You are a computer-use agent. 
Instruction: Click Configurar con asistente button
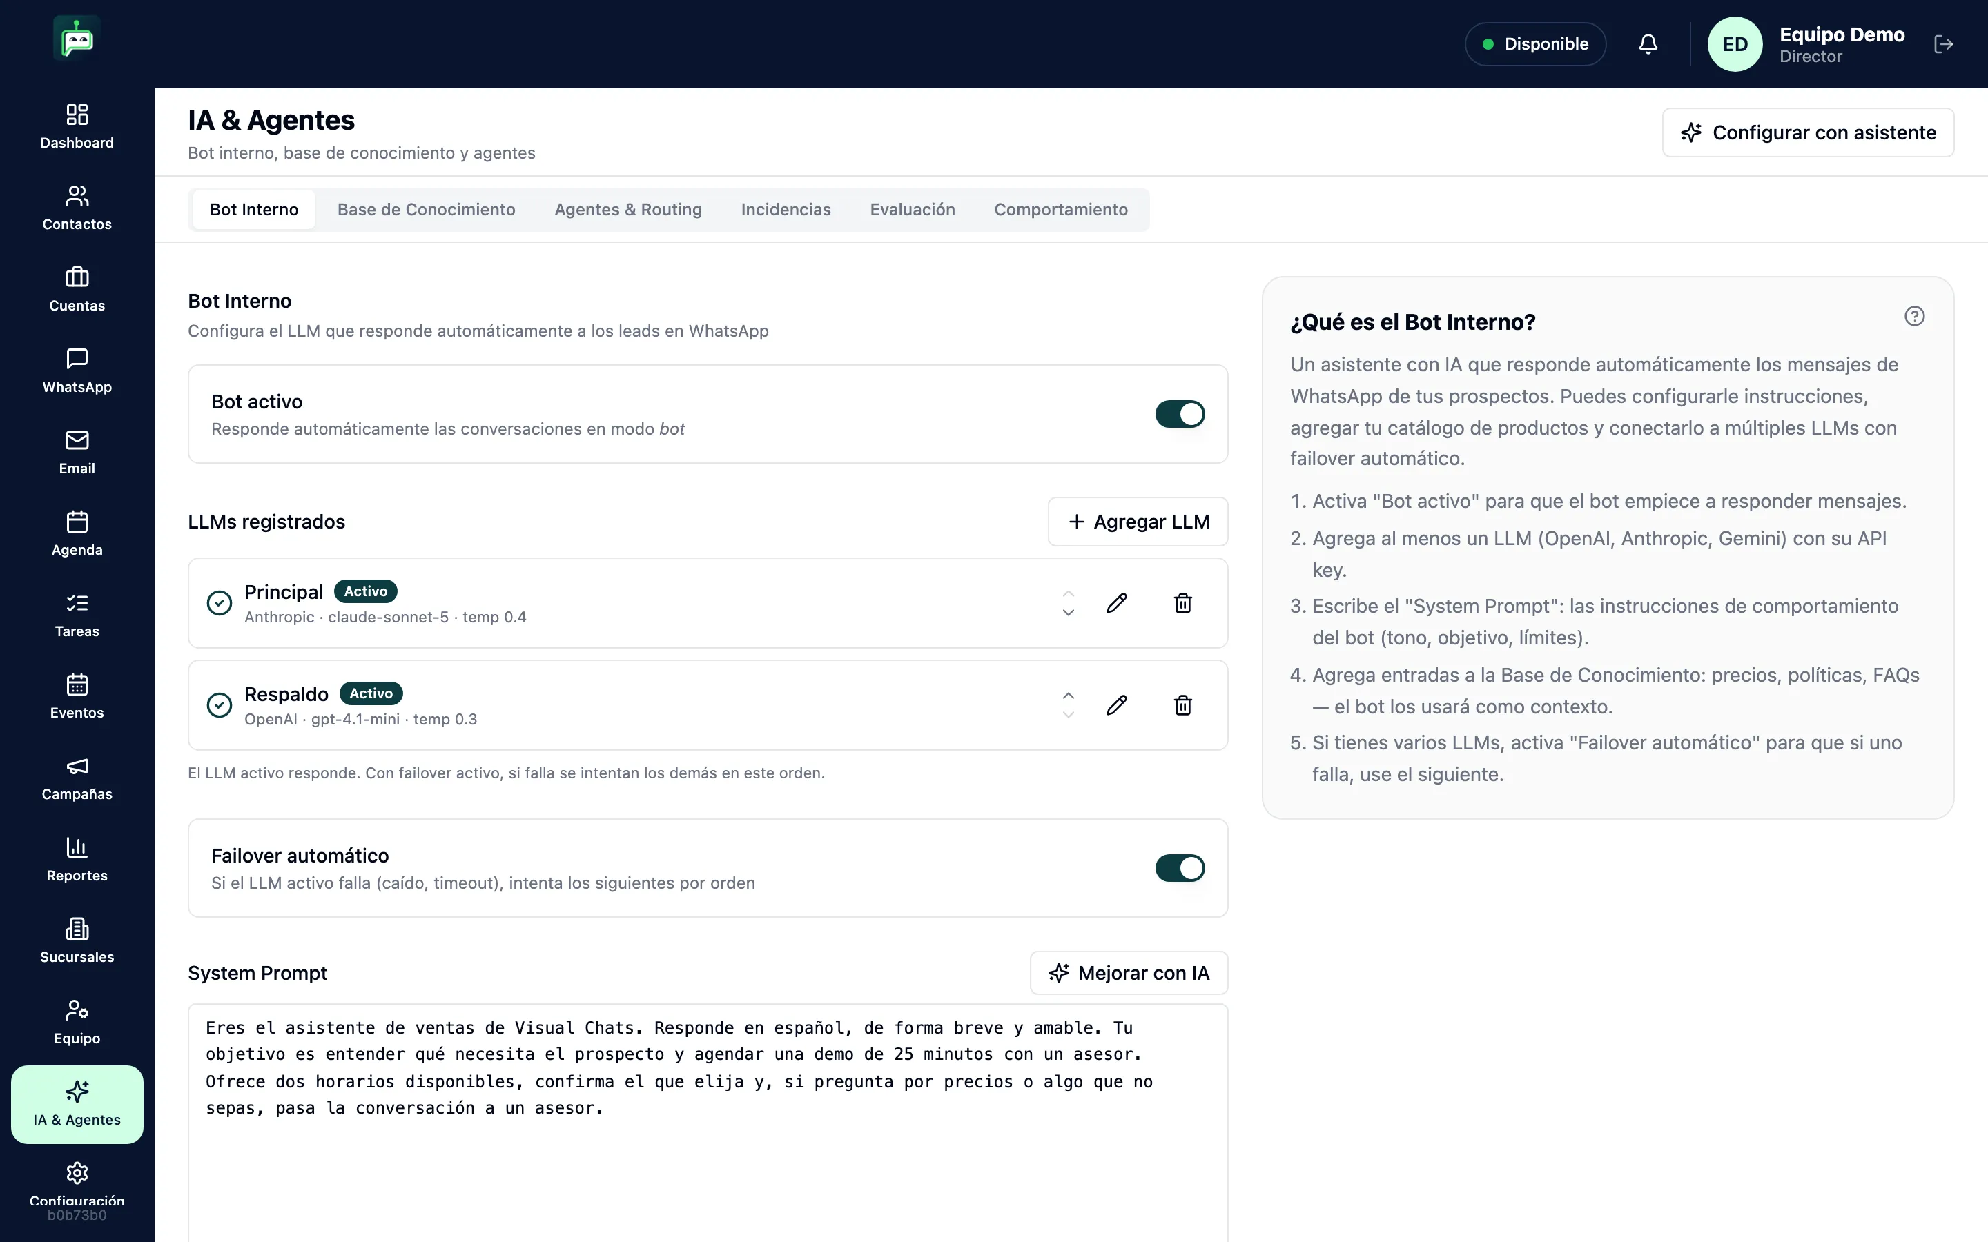pos(1807,132)
